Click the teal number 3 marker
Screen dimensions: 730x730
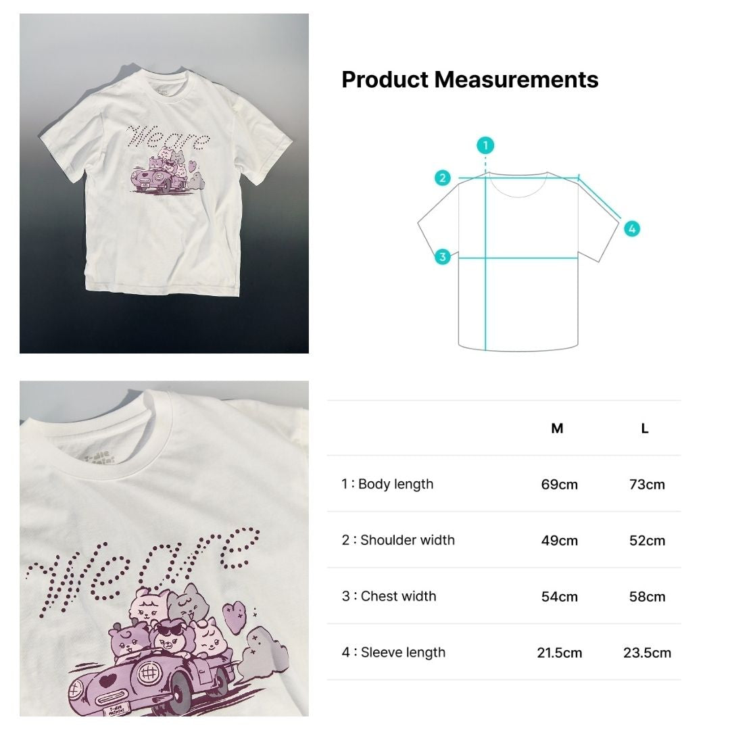tap(442, 257)
